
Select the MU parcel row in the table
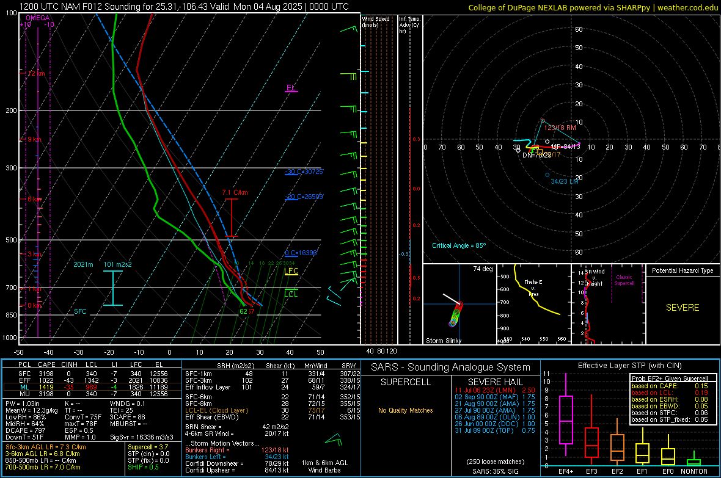point(91,394)
